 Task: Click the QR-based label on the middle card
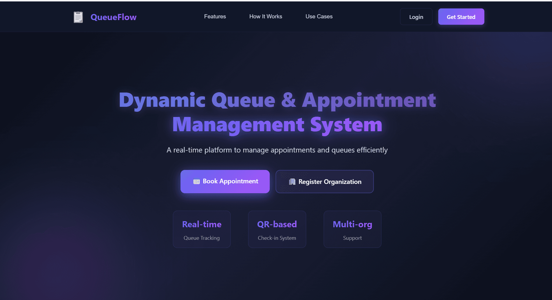(x=277, y=224)
